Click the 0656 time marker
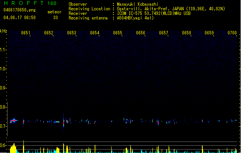 pyautogui.click(x=141, y=33)
